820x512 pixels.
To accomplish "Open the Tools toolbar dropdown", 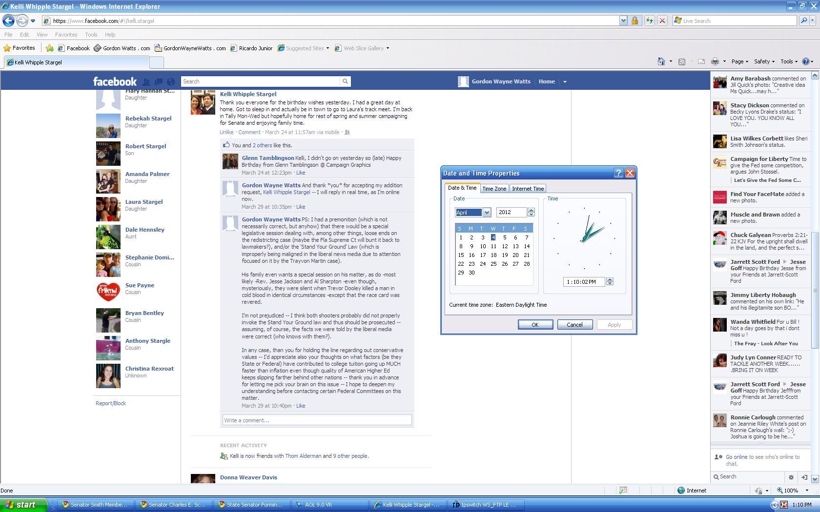I will click(789, 61).
